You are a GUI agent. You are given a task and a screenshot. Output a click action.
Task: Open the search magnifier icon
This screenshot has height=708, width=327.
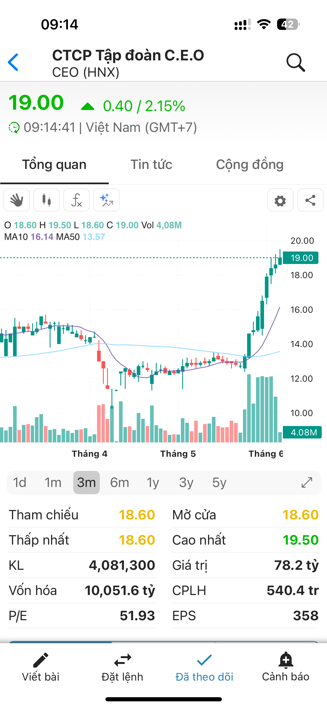pos(296,63)
